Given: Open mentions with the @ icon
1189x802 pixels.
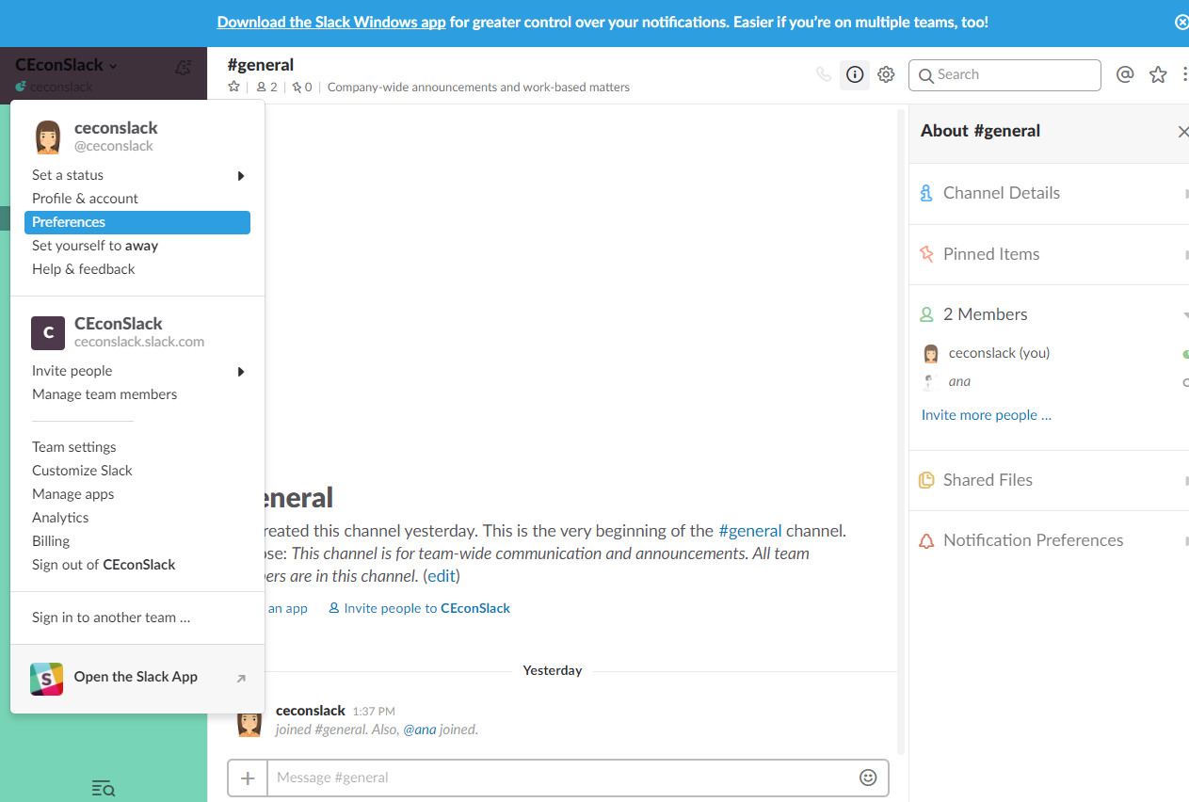Looking at the screenshot, I should [1124, 74].
